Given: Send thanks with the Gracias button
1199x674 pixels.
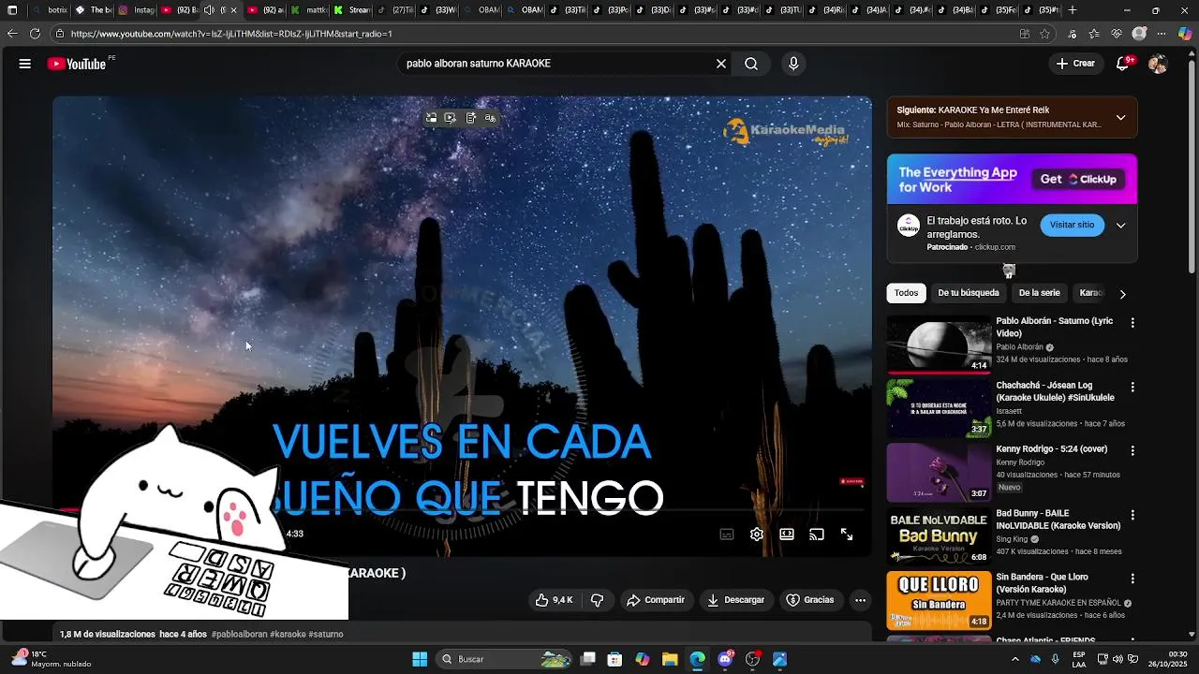Looking at the screenshot, I should (x=810, y=600).
